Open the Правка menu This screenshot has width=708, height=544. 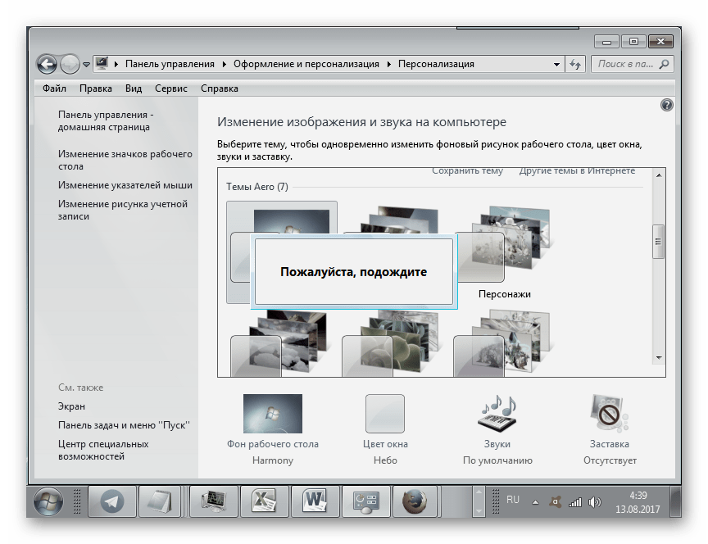pyautogui.click(x=96, y=88)
